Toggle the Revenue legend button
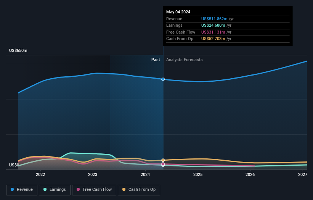Viewport: 313px width, 200px height. point(22,190)
